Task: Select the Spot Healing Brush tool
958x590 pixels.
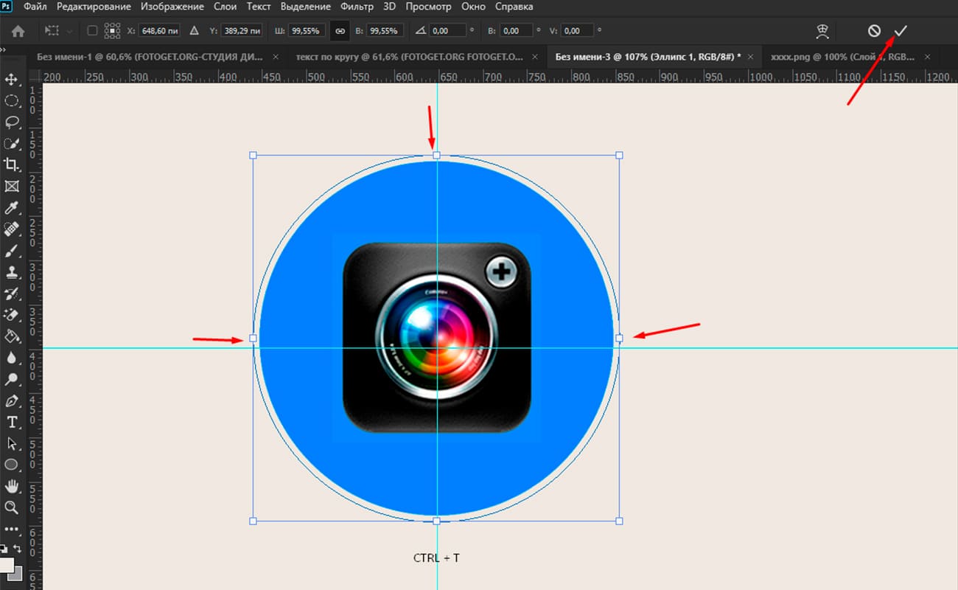Action: pos(12,229)
